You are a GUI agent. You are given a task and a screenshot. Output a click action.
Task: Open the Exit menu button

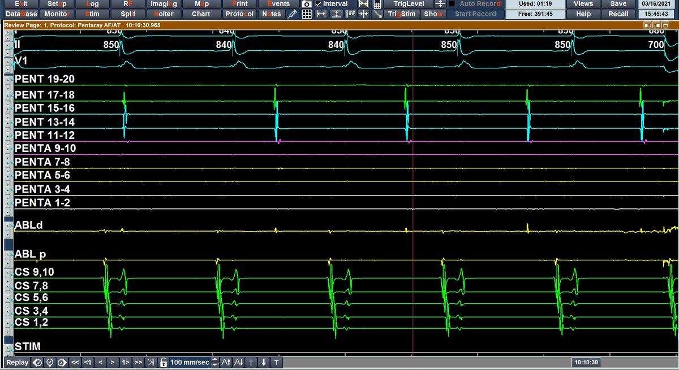21,4
